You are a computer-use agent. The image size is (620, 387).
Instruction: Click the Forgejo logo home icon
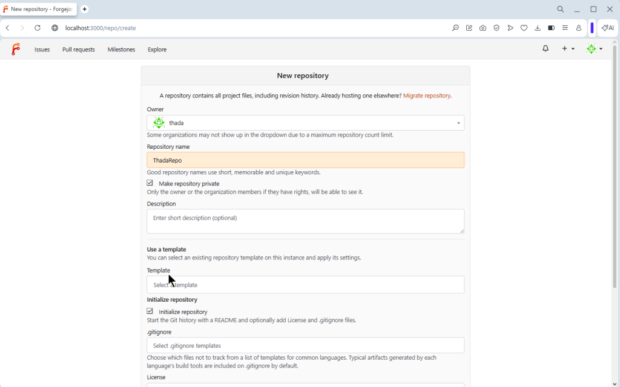click(16, 50)
